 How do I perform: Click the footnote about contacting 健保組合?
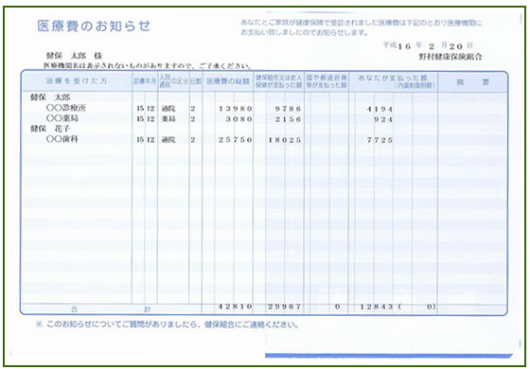coord(168,325)
